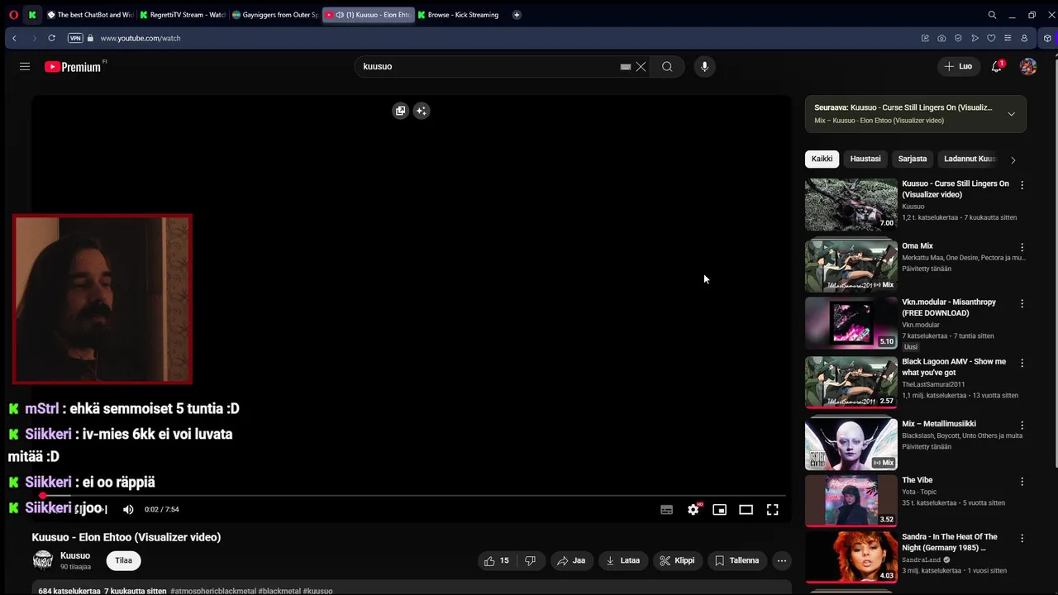The width and height of the screenshot is (1058, 595).
Task: Dislike the video with thumbs down
Action: (531, 560)
